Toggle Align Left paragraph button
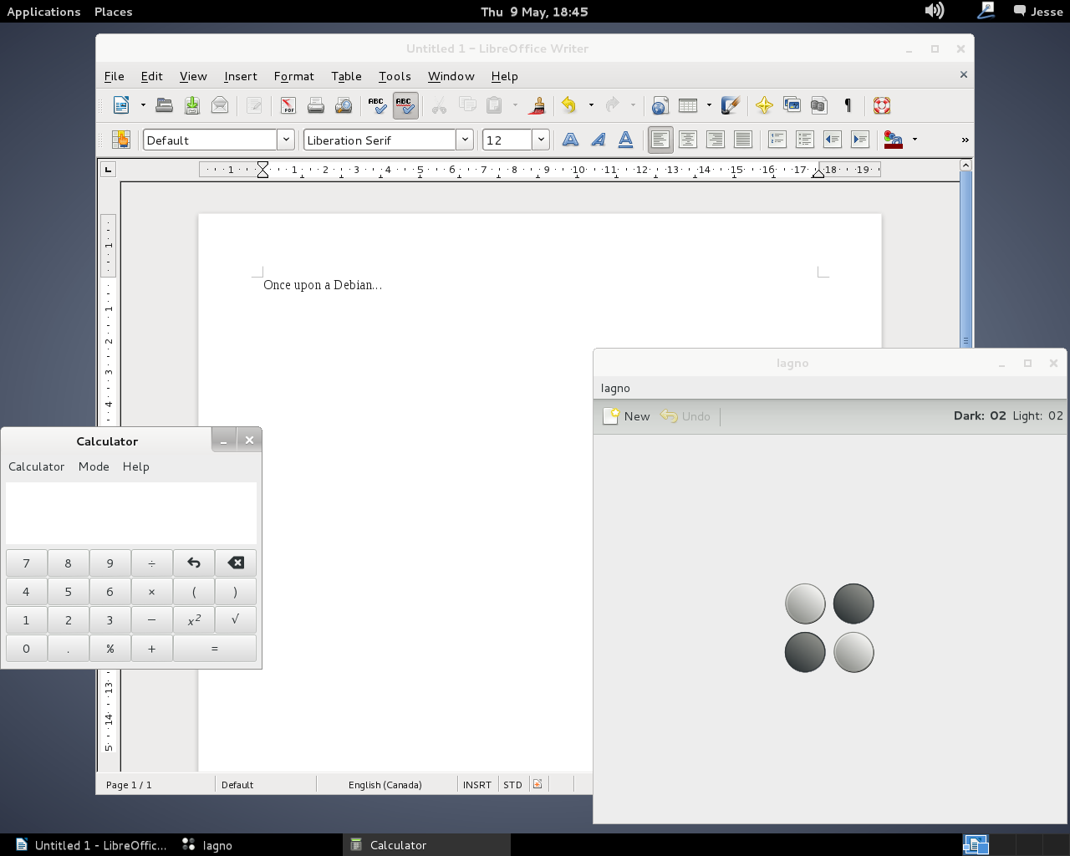 click(x=660, y=140)
